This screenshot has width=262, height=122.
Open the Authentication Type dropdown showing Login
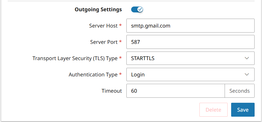pos(190,74)
